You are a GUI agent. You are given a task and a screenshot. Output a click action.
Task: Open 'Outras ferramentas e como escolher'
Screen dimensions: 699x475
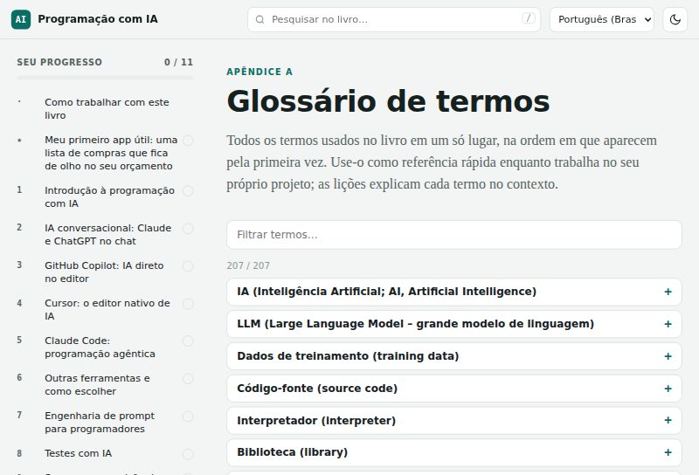97,384
